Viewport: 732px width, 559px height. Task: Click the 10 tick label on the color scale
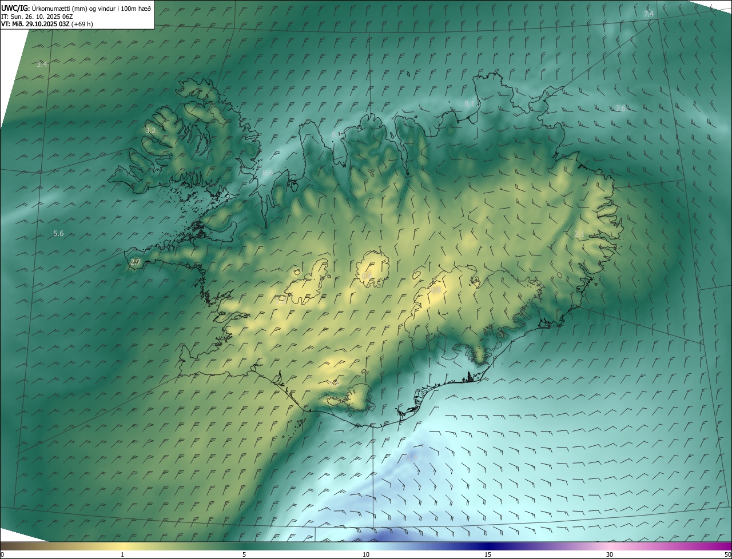coord(366,555)
